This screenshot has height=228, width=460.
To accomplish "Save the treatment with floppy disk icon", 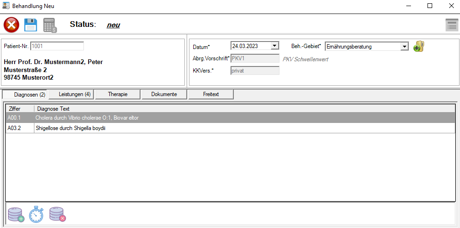I will pyautogui.click(x=31, y=24).
